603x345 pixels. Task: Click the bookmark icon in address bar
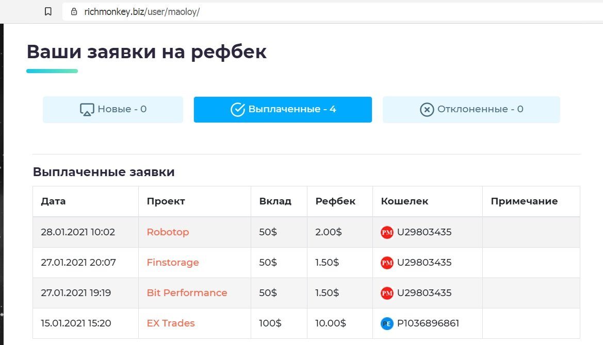tap(48, 11)
